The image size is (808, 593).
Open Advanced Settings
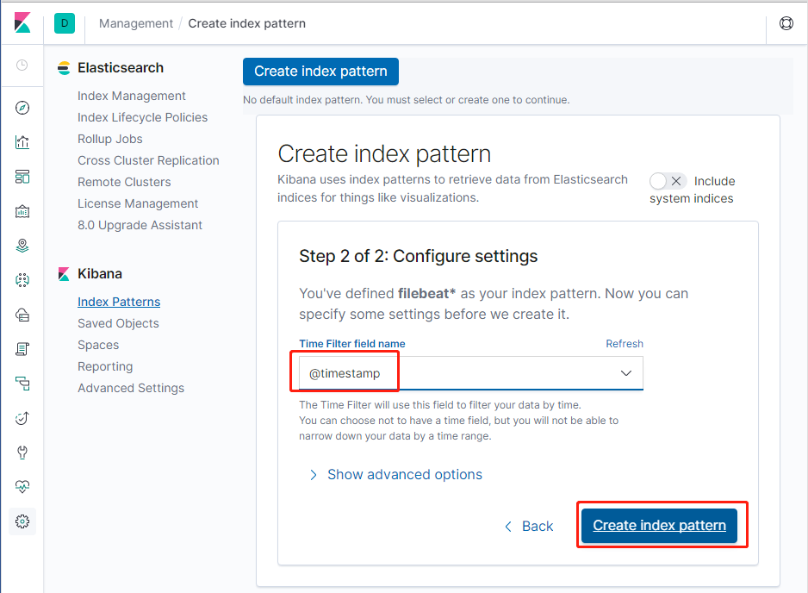pyautogui.click(x=131, y=388)
